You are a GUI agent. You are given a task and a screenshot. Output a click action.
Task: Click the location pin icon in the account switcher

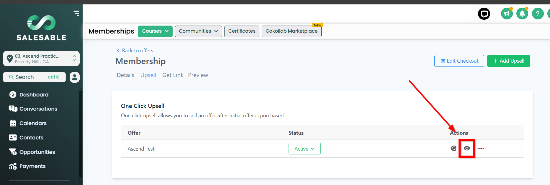(x=10, y=58)
